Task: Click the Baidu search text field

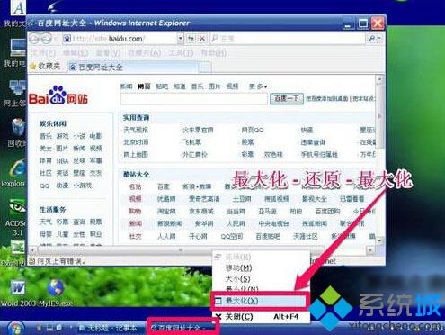Action: [x=194, y=99]
